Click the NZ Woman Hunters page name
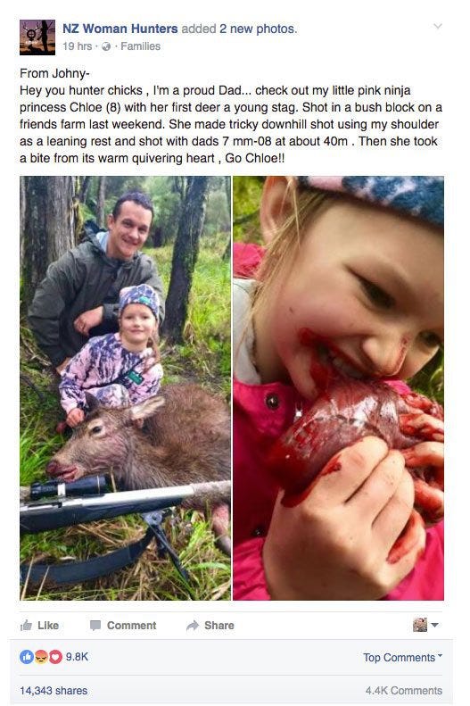 point(120,29)
